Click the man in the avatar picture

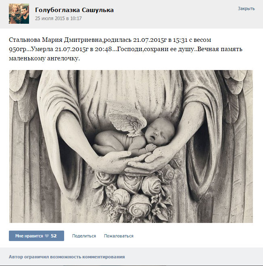coord(25,15)
